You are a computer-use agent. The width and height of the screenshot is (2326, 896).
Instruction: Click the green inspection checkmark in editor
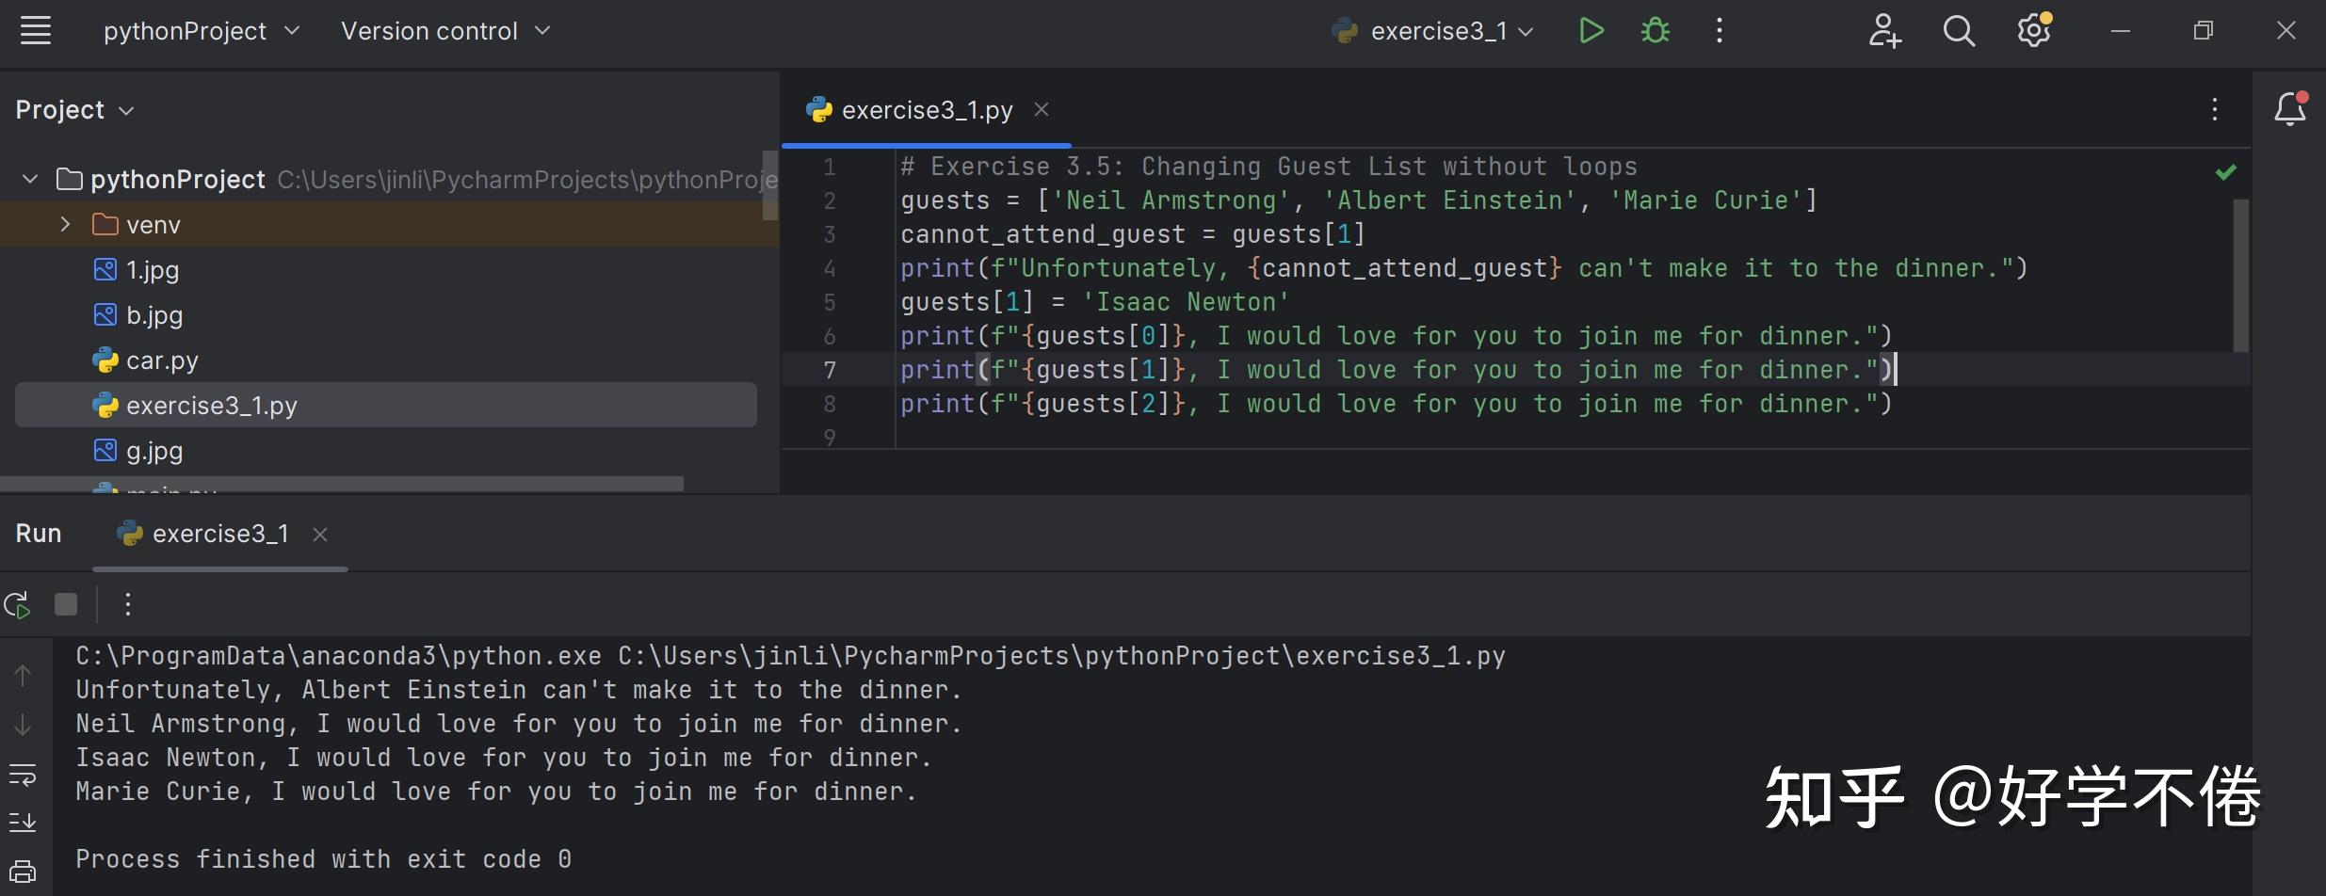tap(2225, 172)
